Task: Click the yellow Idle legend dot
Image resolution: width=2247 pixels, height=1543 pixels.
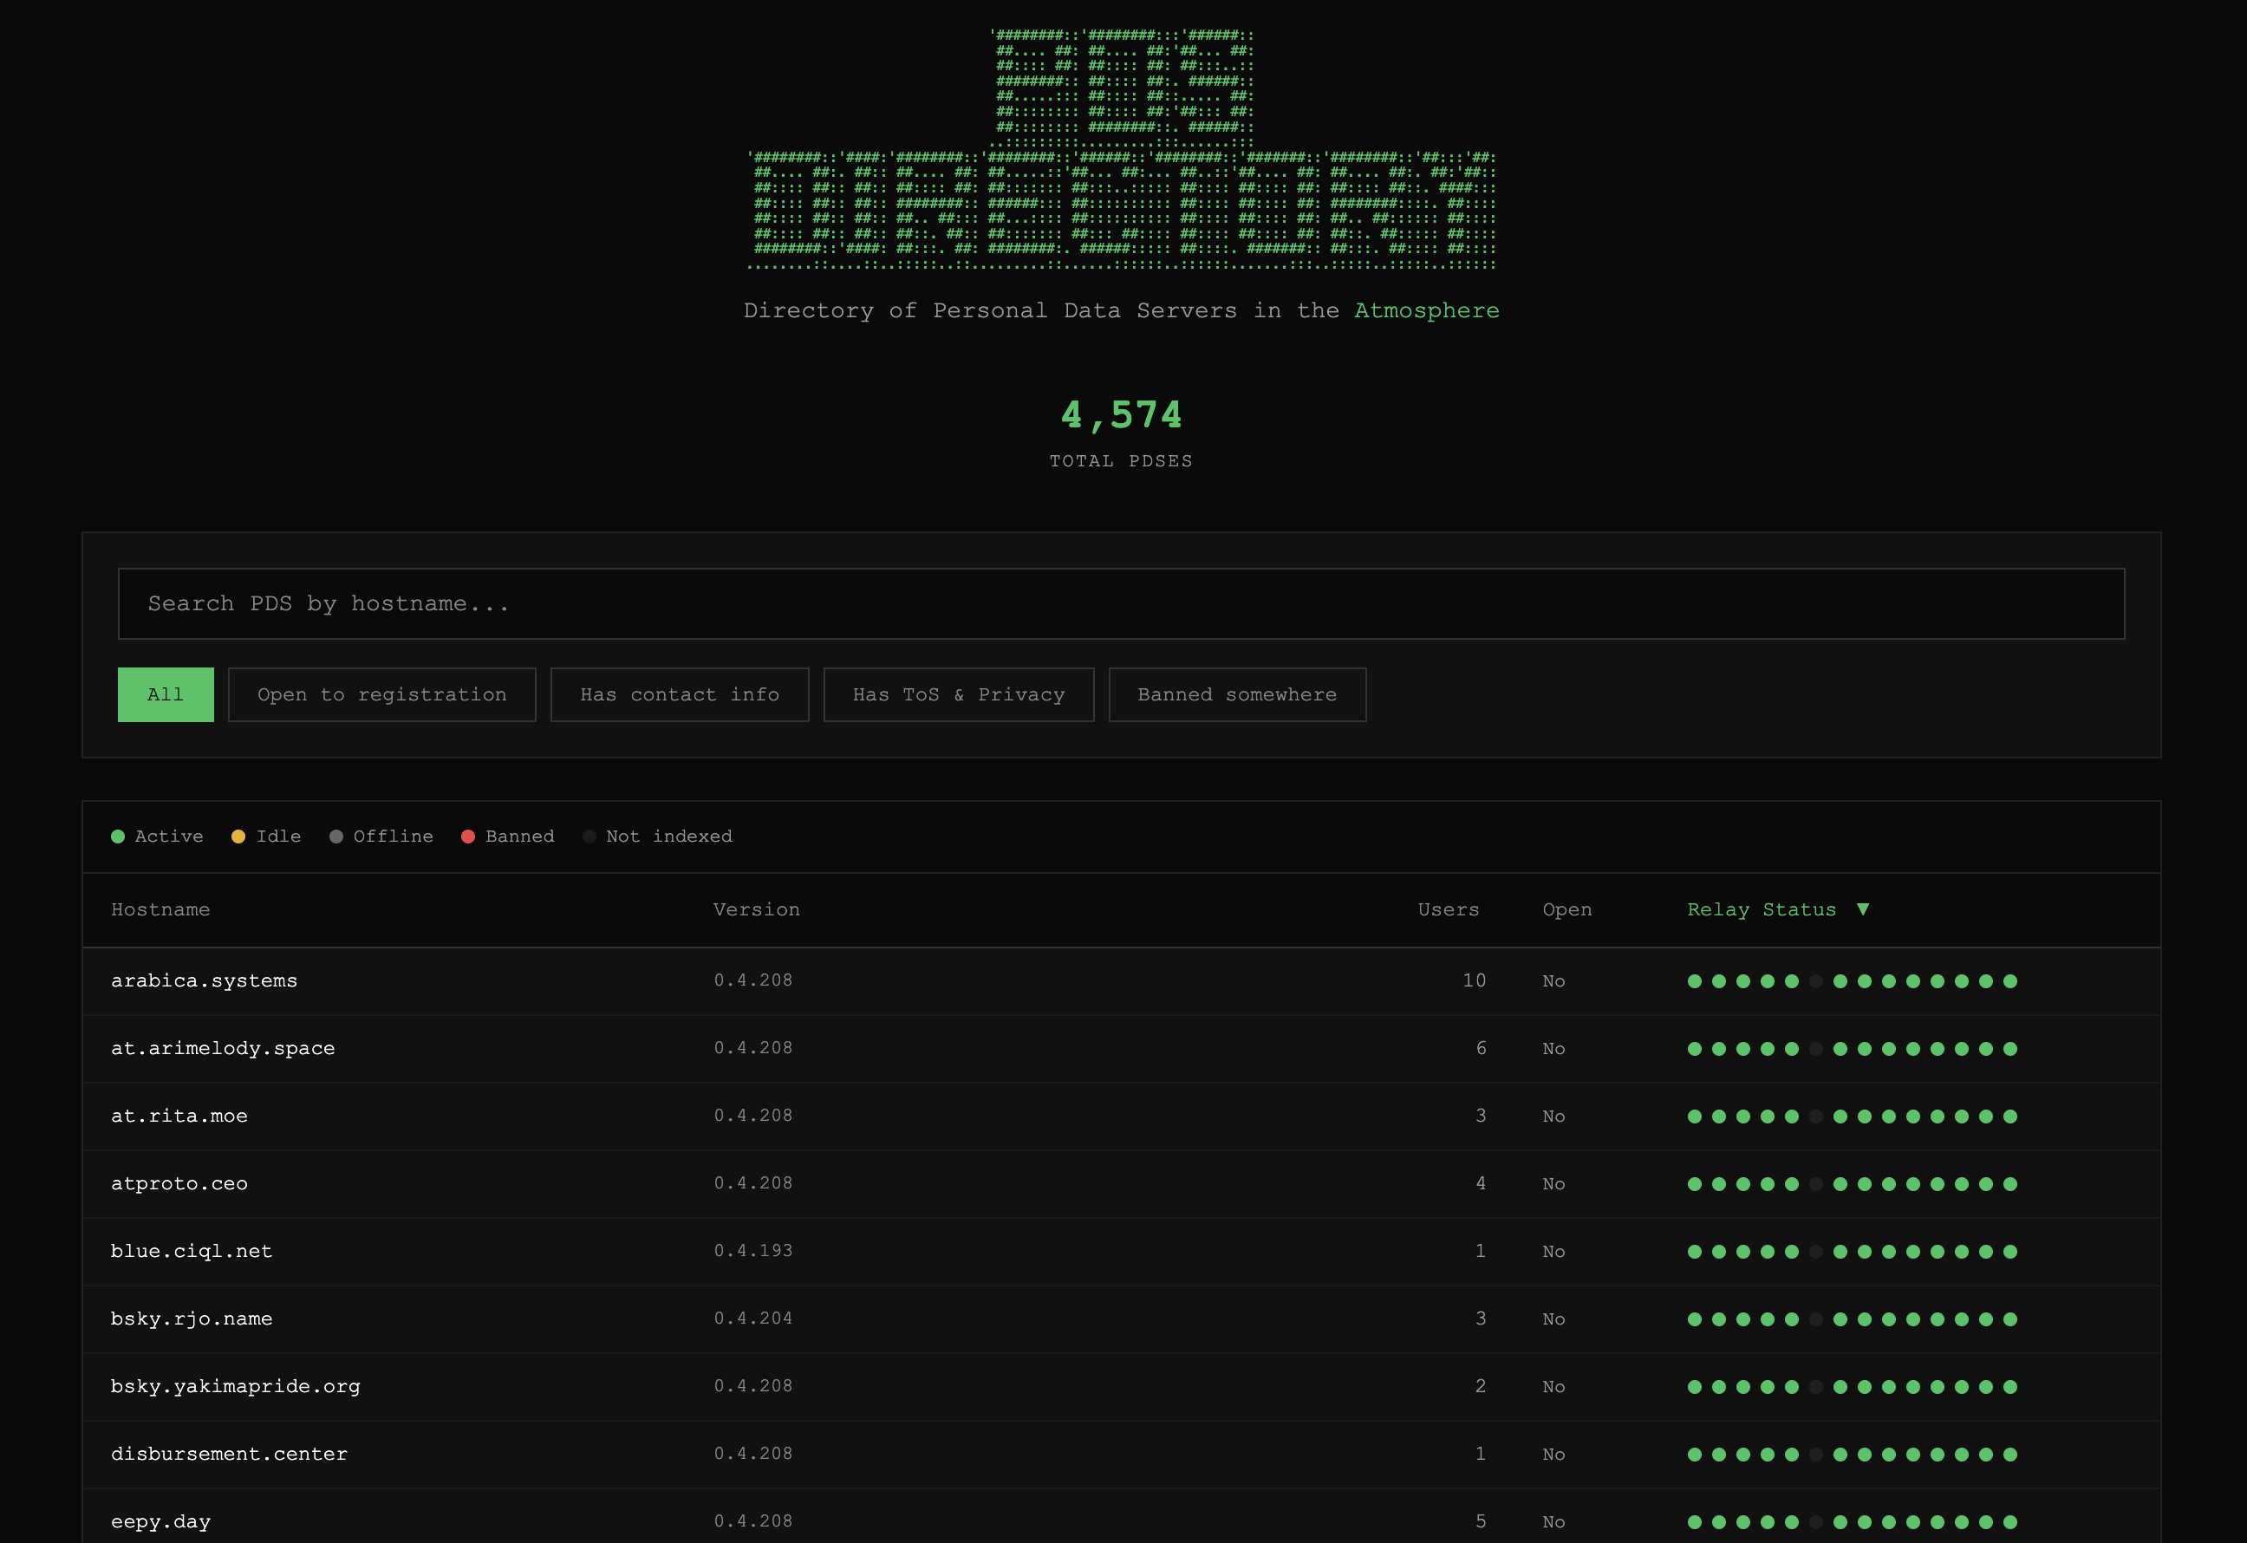Action: (x=238, y=837)
